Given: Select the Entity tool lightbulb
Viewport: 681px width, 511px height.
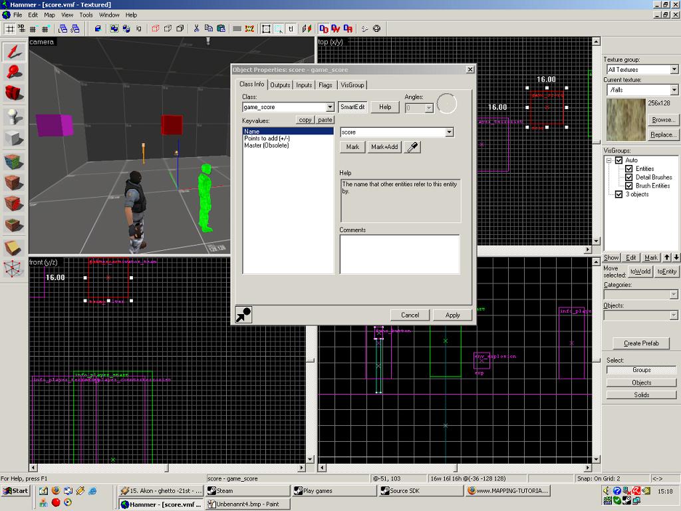Looking at the screenshot, I should point(15,117).
